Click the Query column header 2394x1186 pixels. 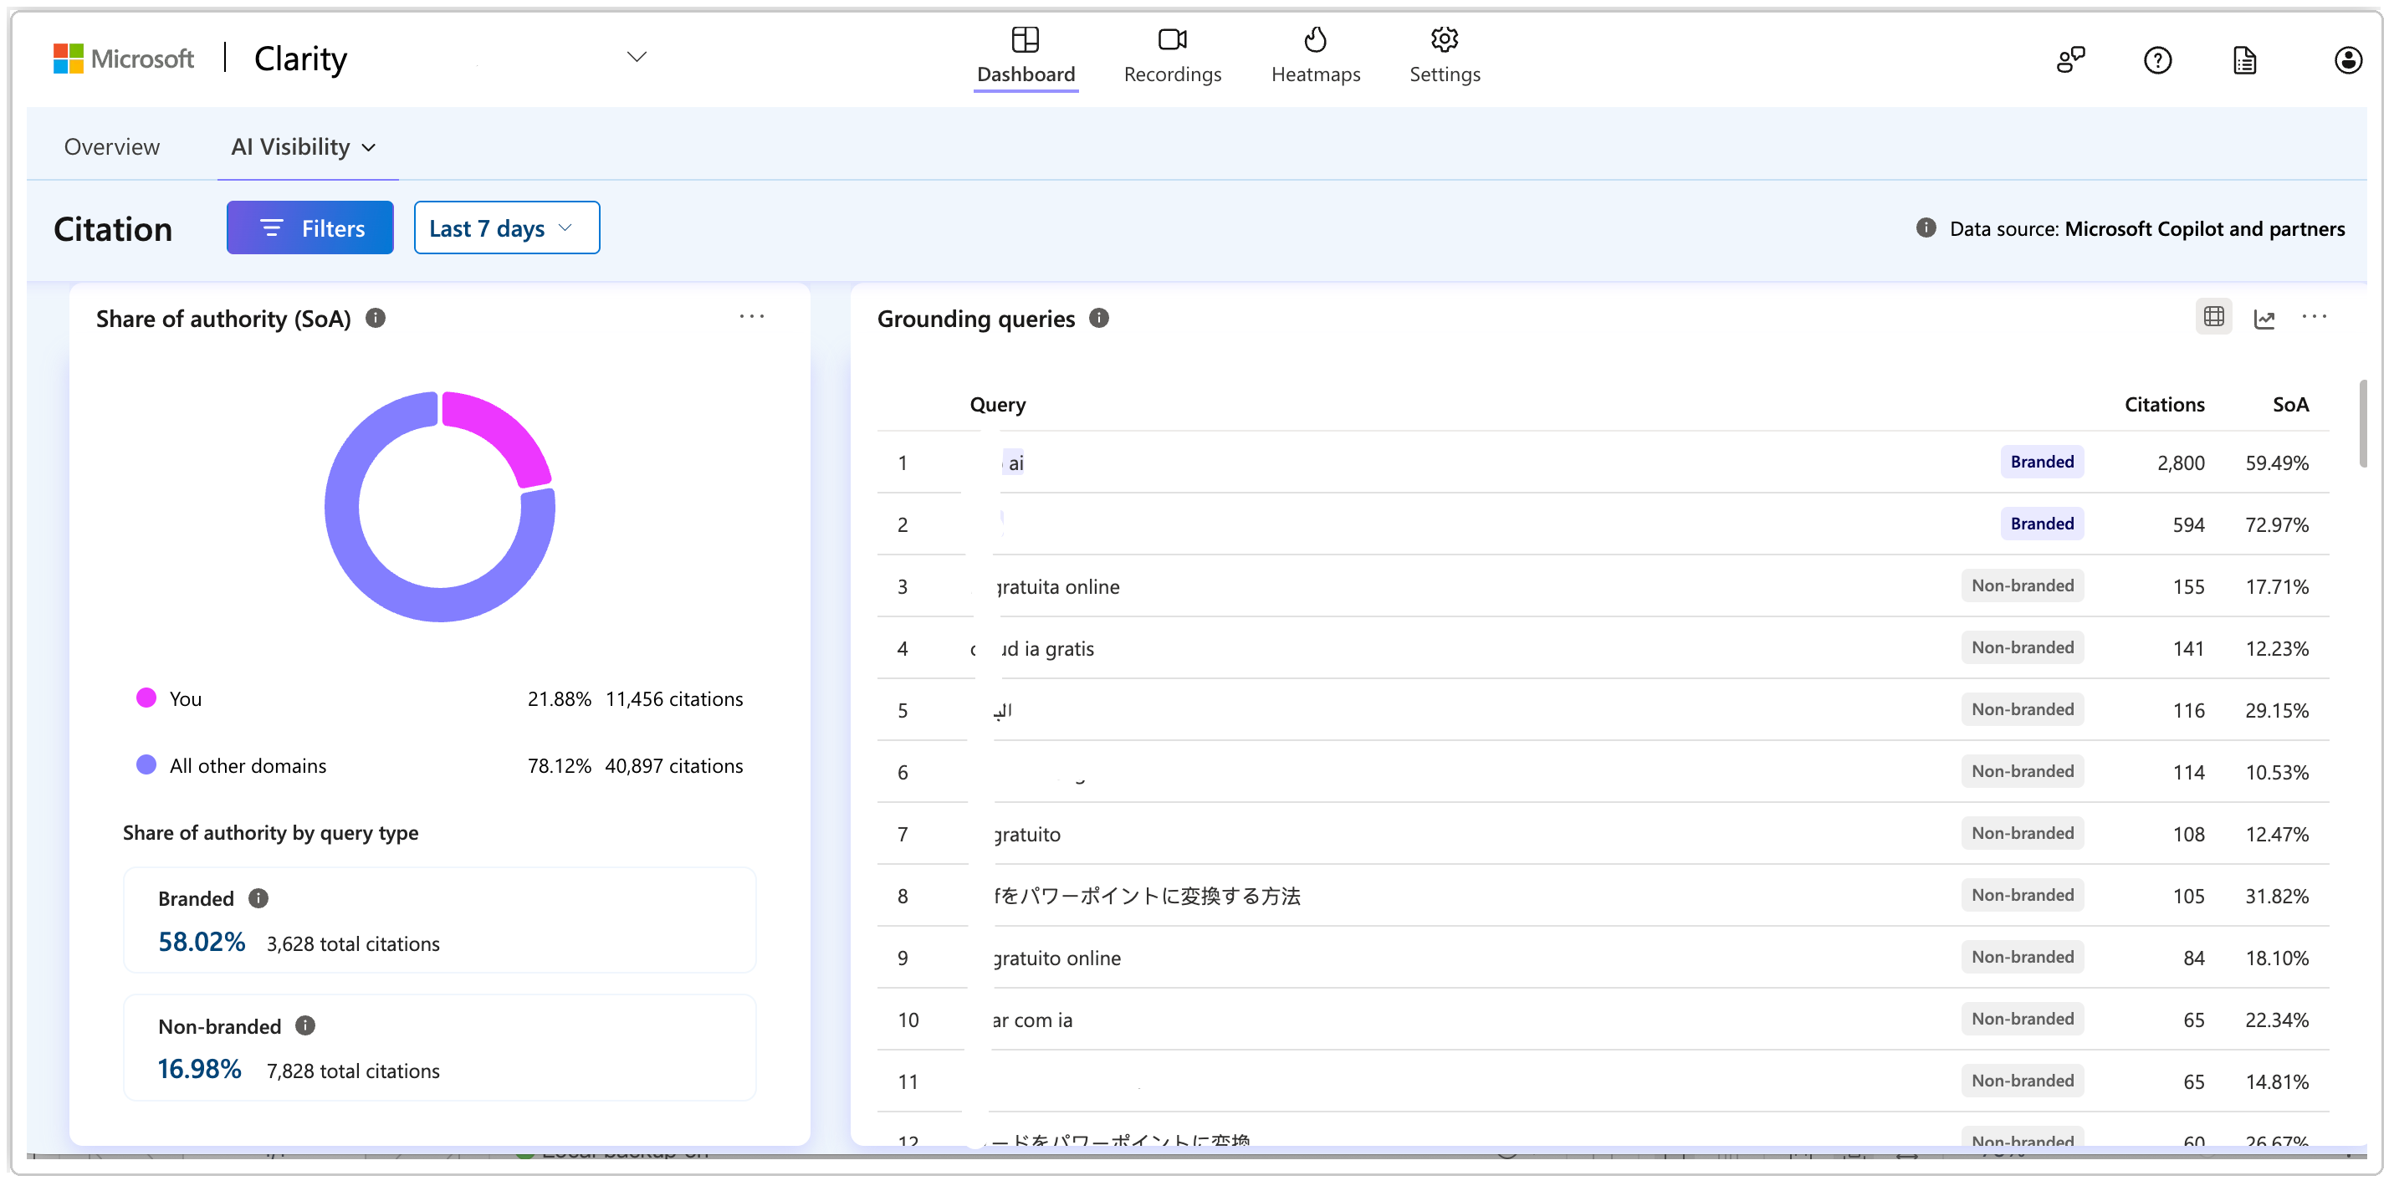(997, 404)
